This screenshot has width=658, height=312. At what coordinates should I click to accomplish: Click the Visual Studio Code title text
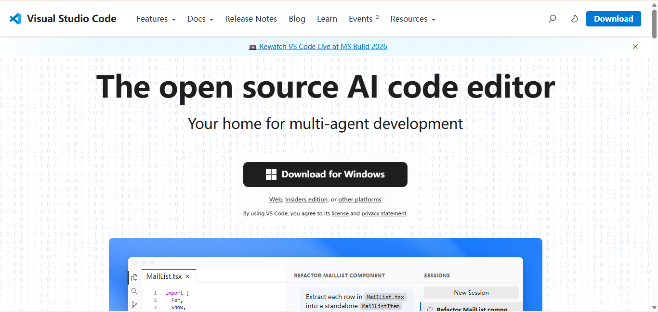pyautogui.click(x=72, y=19)
